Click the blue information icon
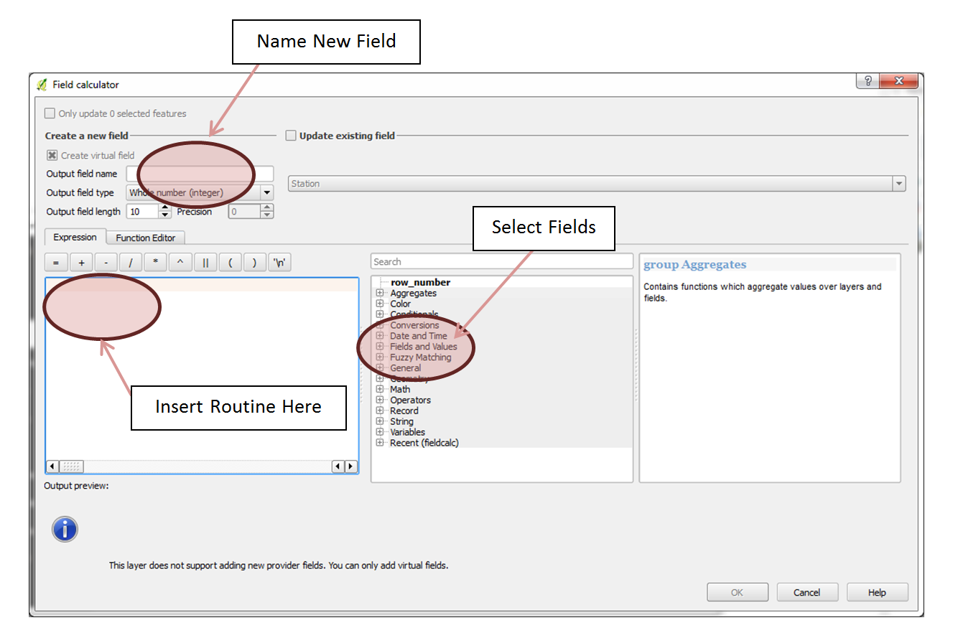Screen dimensions: 953x628 (x=65, y=530)
